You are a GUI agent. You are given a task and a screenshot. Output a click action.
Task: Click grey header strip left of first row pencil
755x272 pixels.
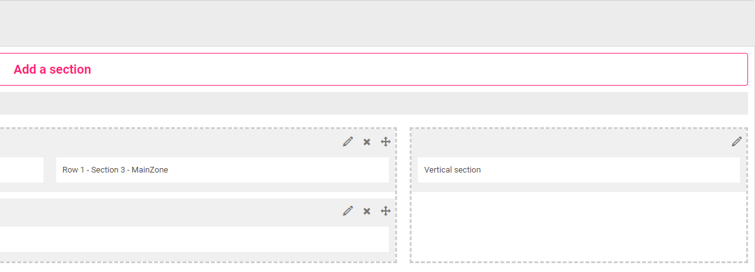pos(169,142)
